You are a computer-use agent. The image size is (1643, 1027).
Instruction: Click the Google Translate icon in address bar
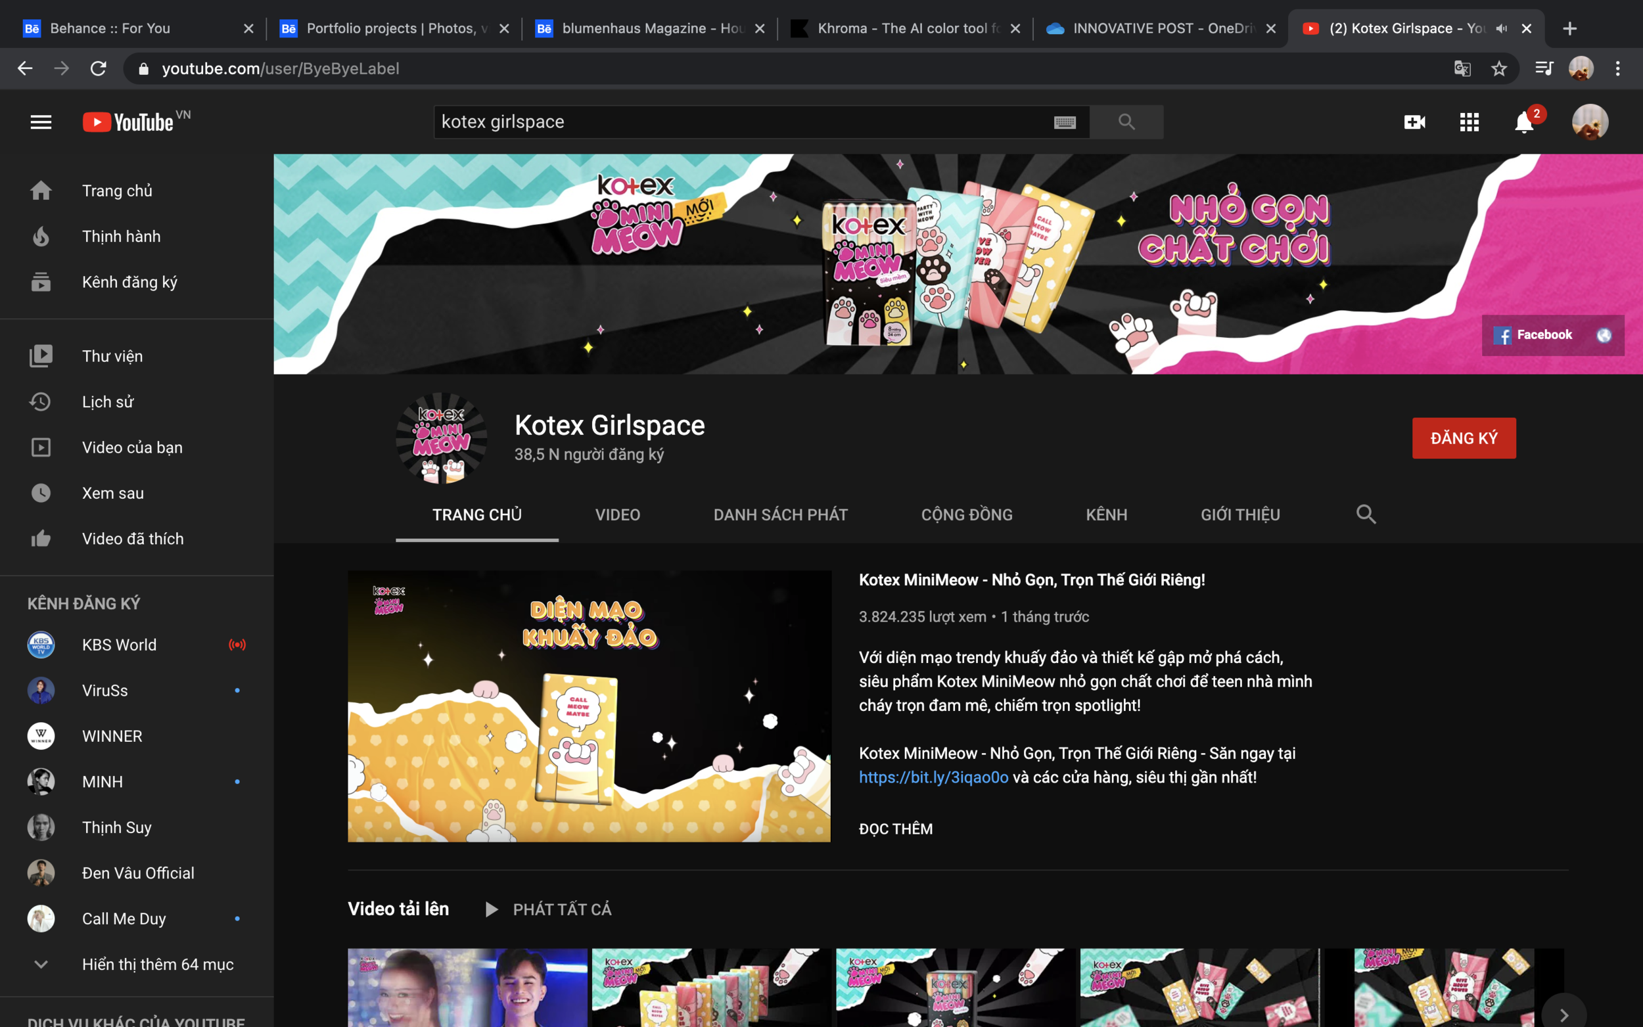[1462, 68]
